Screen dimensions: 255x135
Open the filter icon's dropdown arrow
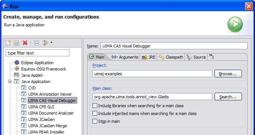[51, 43]
